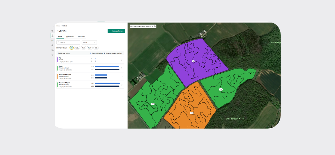This screenshot has height=155, width=335.
Task: Select the MgO nutrient chip
Action: [x=90, y=48]
